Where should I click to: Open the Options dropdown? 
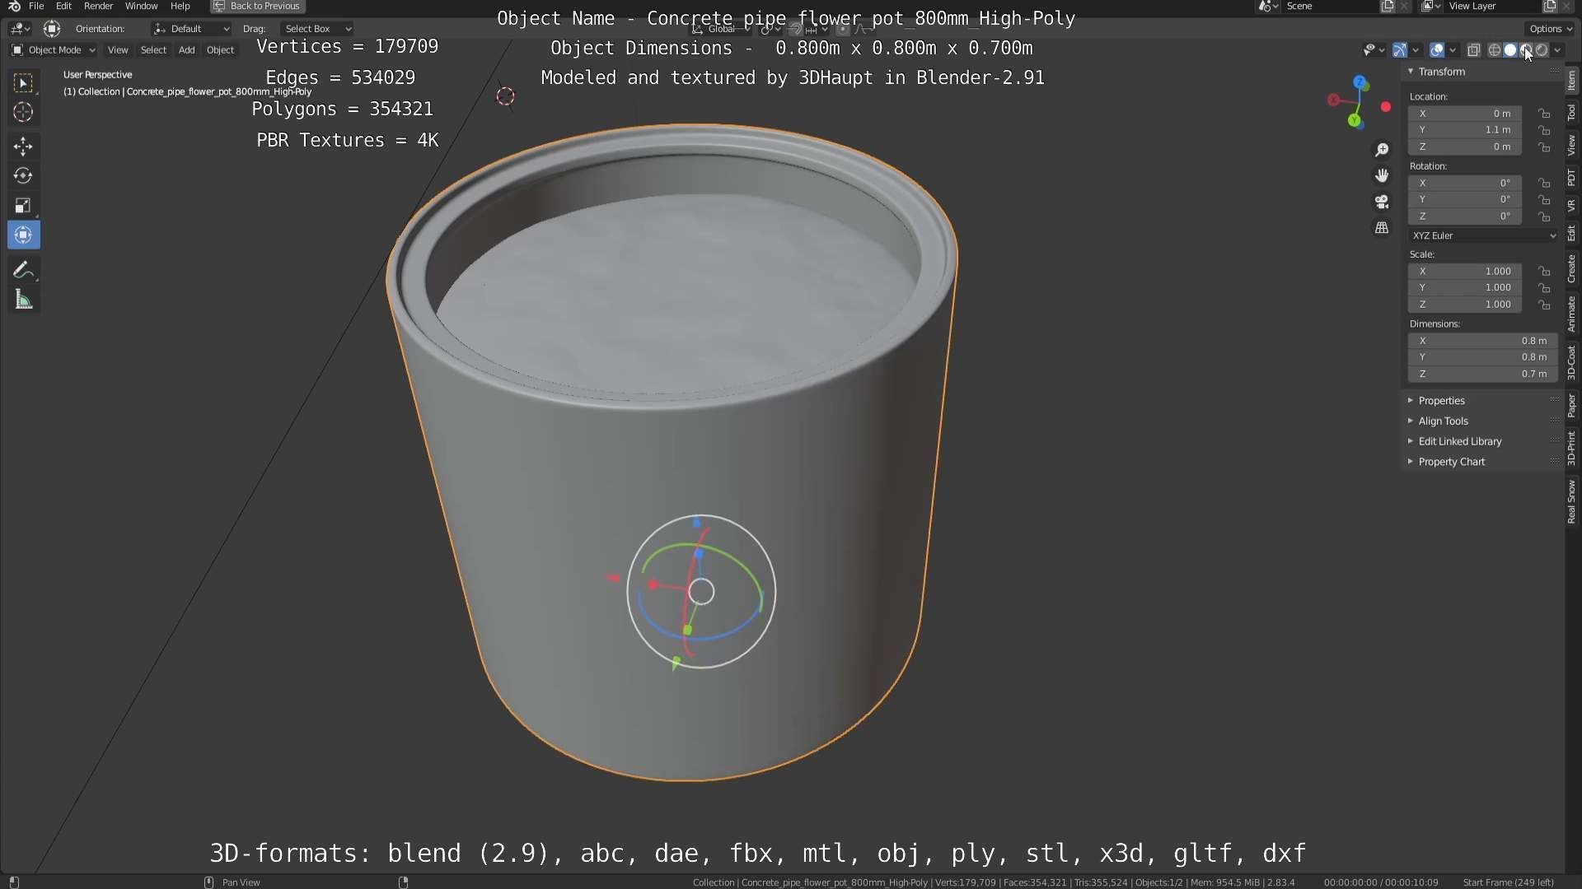pos(1549,29)
